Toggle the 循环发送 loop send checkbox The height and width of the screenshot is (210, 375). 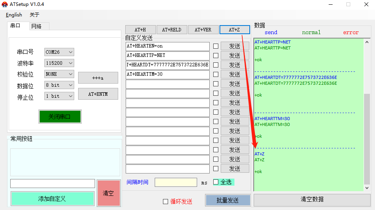click(x=165, y=201)
